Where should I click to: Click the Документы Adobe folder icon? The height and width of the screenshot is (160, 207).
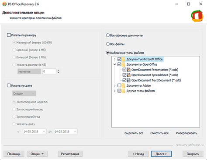pos(124,85)
